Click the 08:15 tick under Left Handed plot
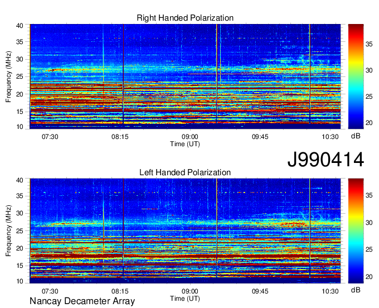The image size is (379, 308). pyautogui.click(x=120, y=291)
